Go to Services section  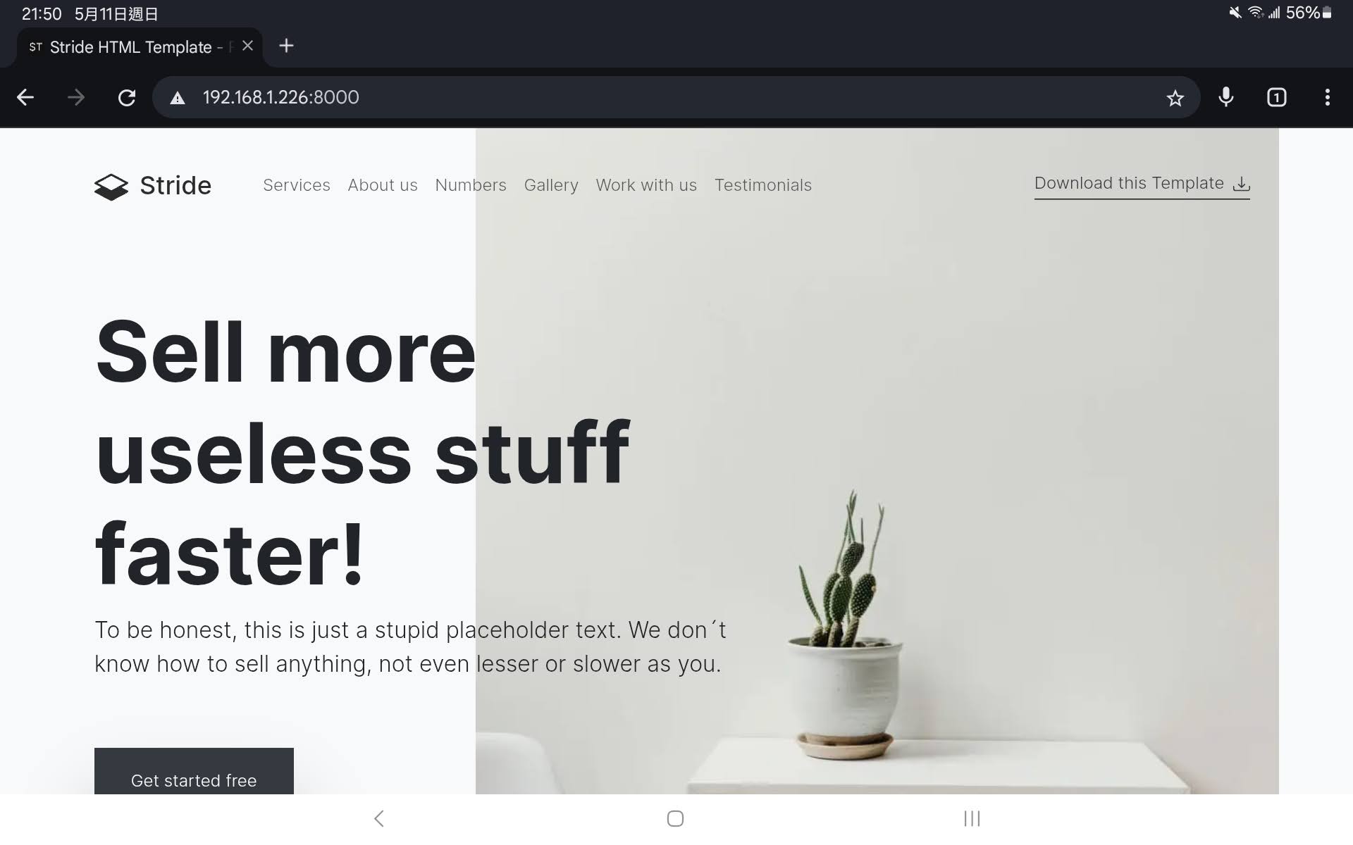tap(297, 185)
